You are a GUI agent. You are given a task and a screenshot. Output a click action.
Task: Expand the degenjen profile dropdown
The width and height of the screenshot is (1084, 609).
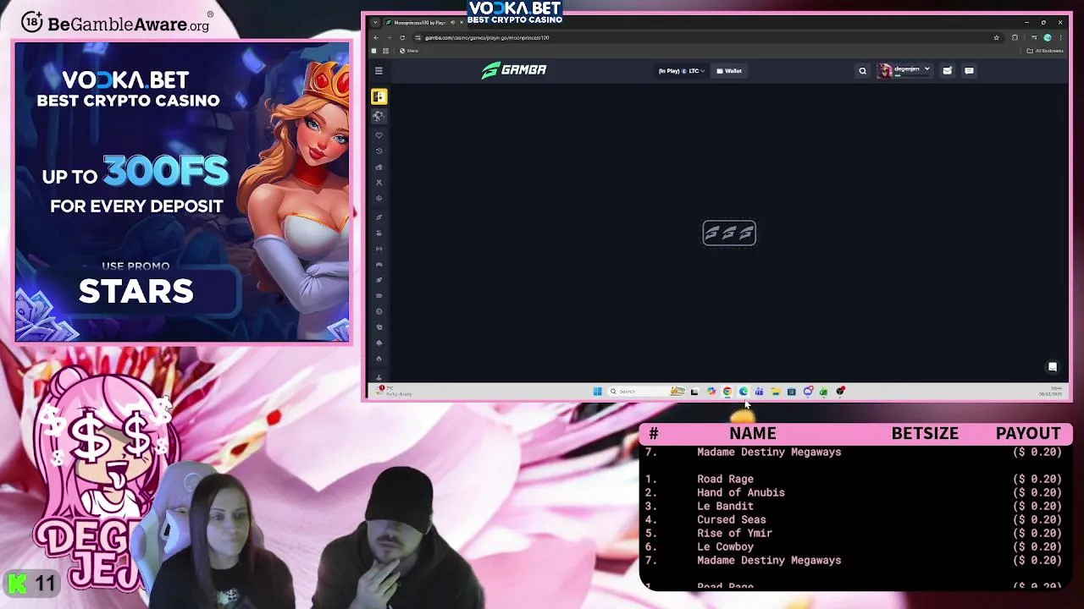[x=904, y=70]
